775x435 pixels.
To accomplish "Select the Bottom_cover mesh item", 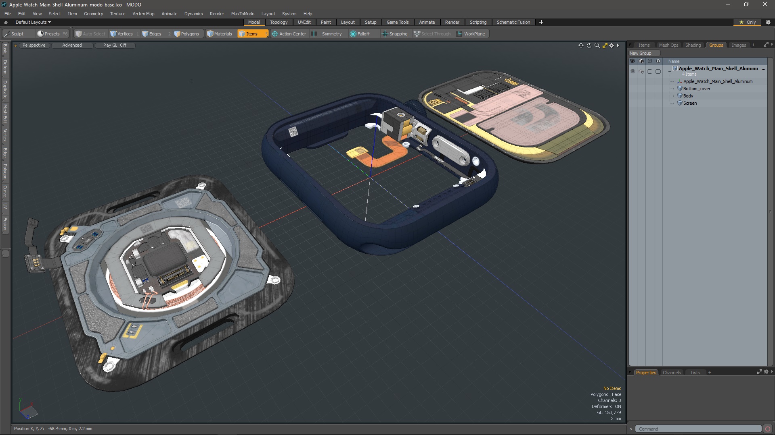I will [x=697, y=89].
